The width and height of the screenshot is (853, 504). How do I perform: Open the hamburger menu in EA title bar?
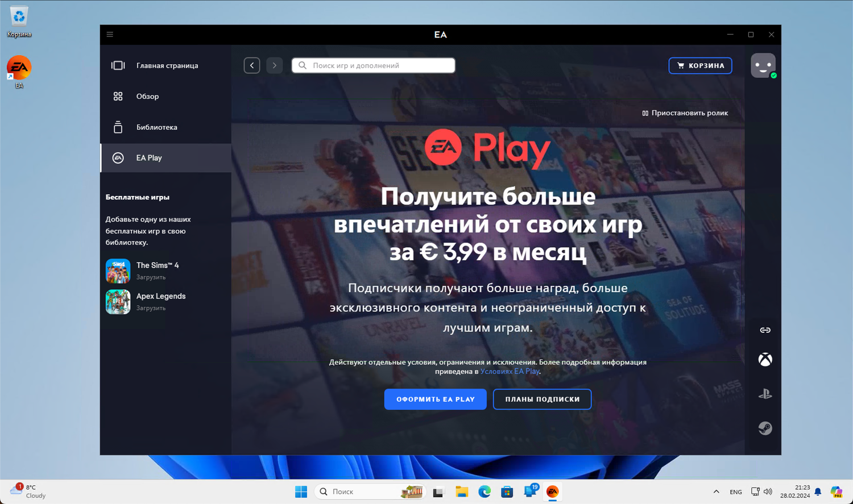(x=110, y=35)
